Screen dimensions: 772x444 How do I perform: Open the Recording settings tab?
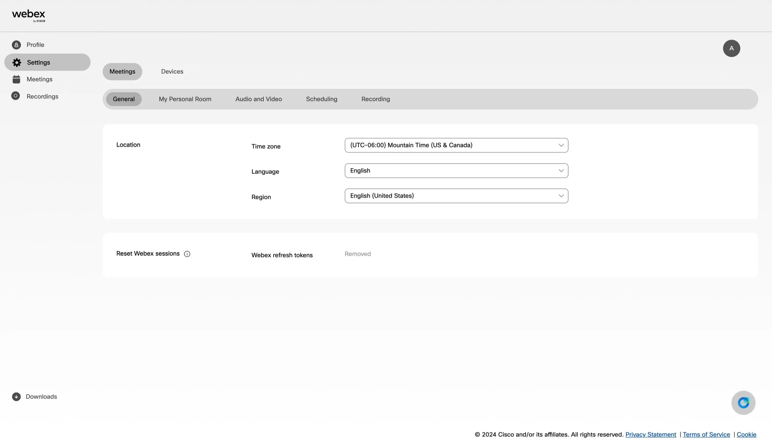376,99
